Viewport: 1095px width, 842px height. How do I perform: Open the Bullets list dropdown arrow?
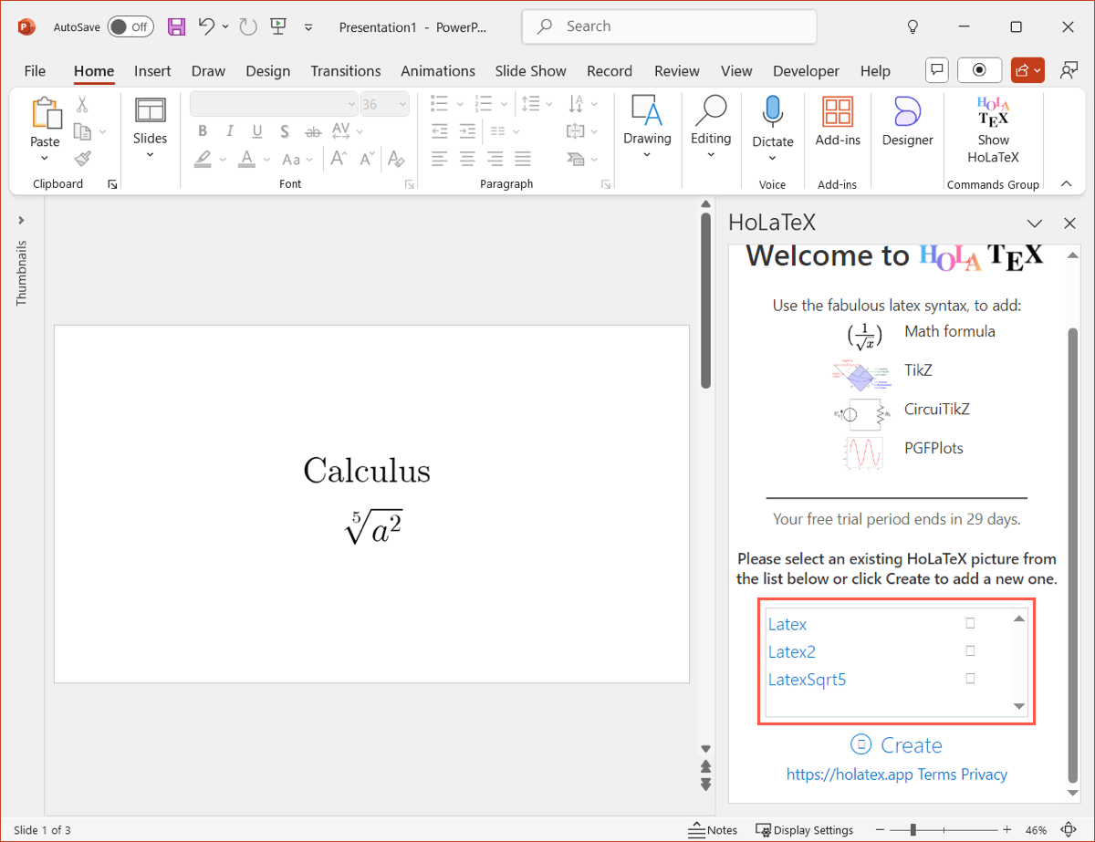pyautogui.click(x=460, y=104)
